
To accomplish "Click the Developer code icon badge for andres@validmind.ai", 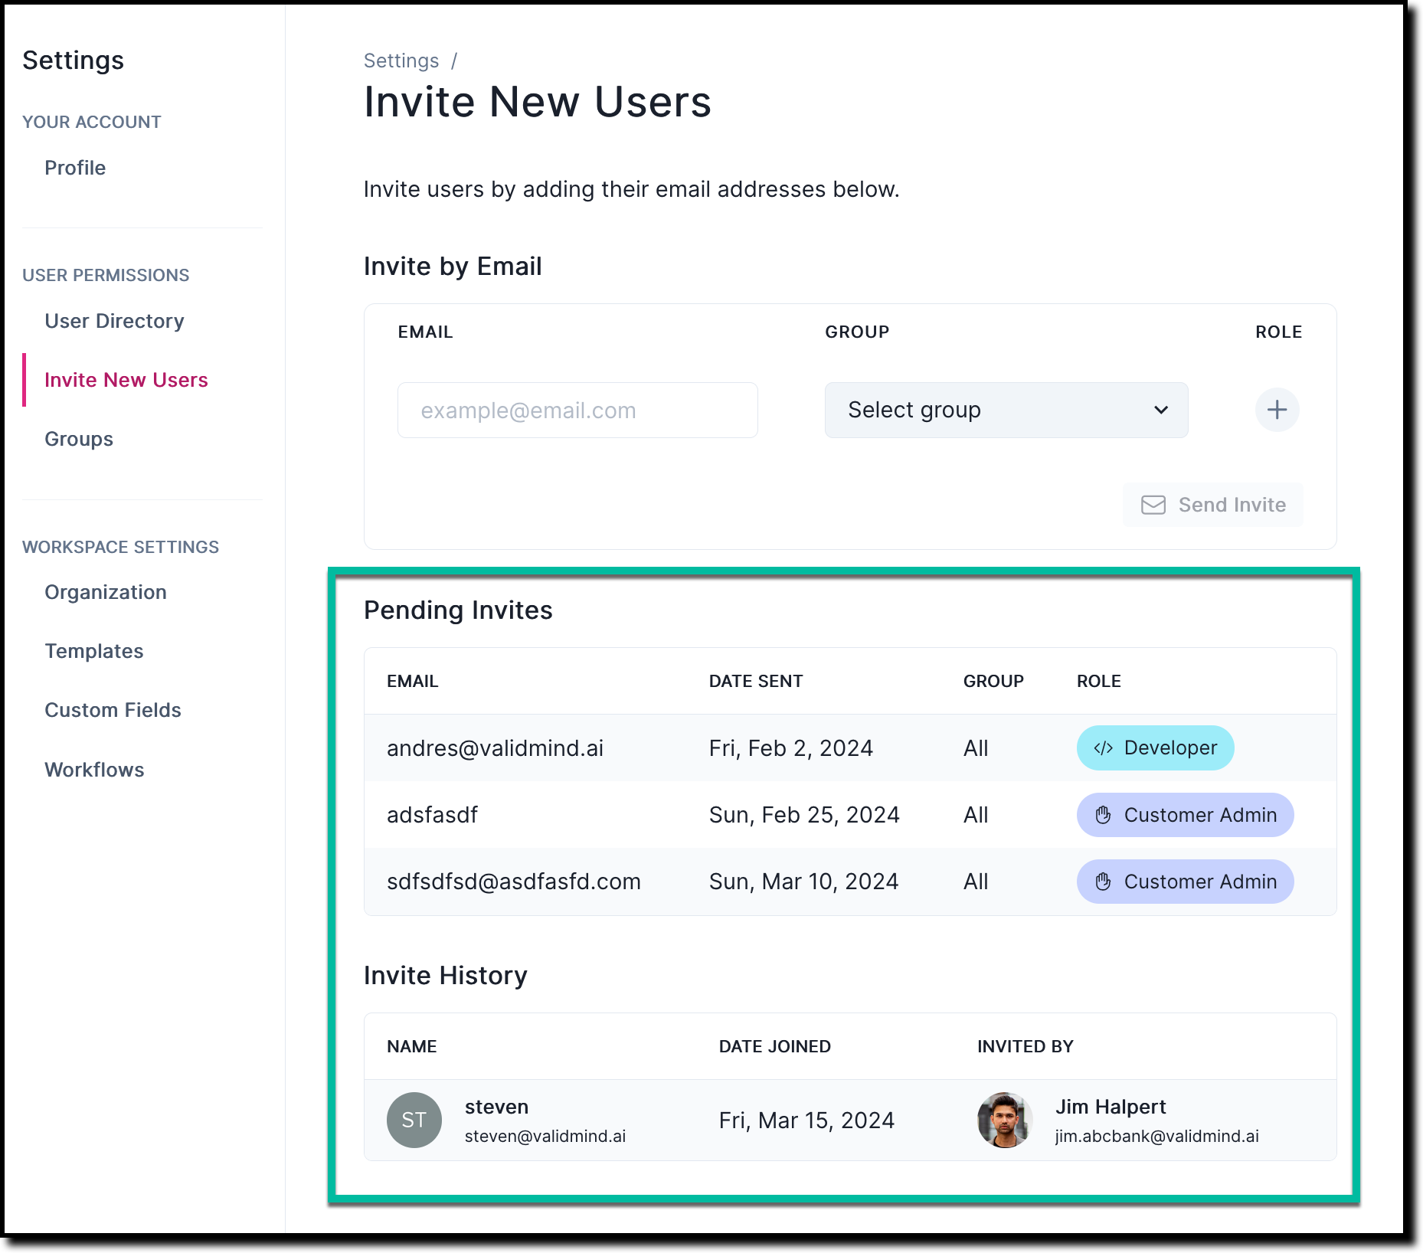I will pos(1103,748).
